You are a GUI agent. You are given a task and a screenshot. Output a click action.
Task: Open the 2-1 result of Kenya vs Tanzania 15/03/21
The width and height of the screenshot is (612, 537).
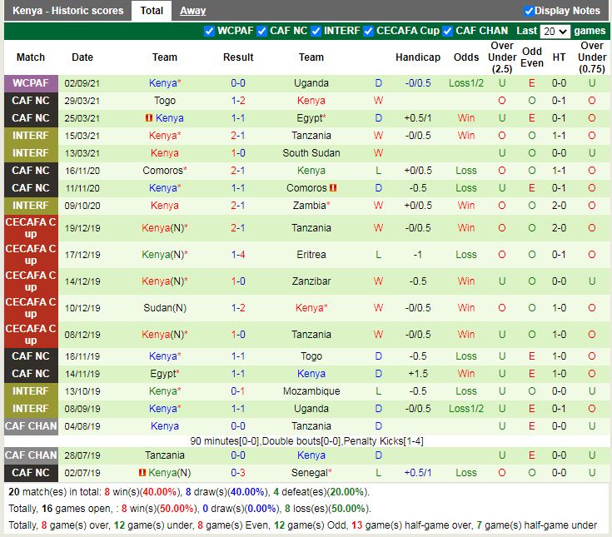coord(238,136)
